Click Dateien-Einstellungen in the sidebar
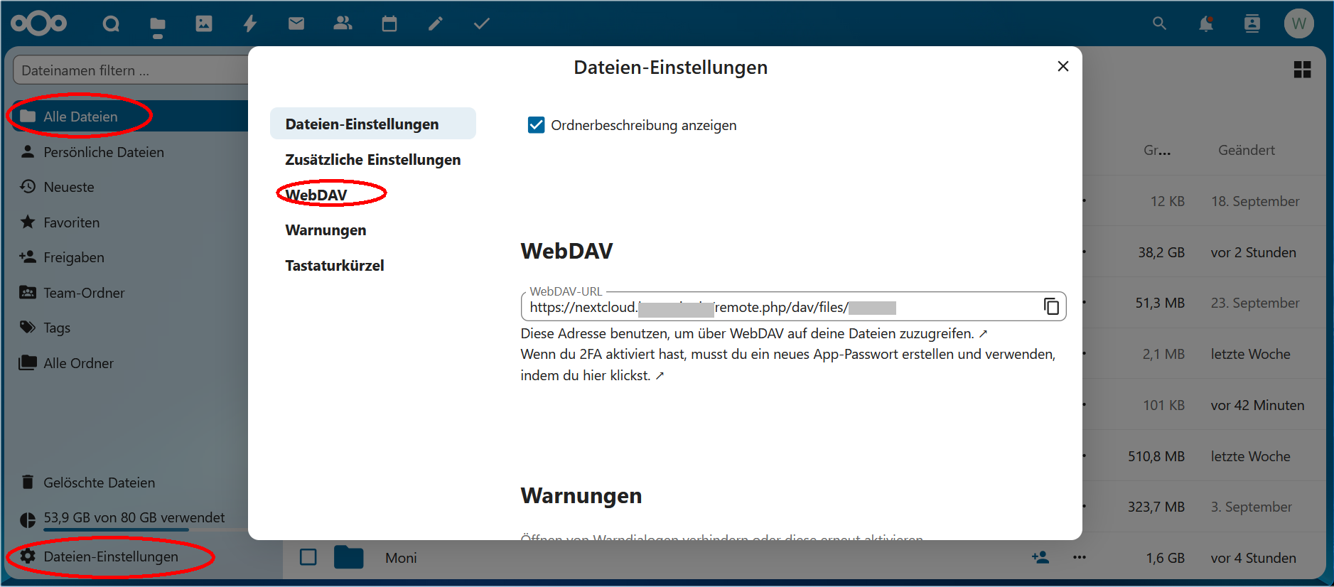This screenshot has height=587, width=1334. click(x=110, y=556)
